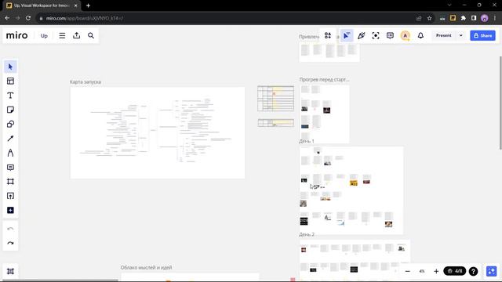Click the Present button

click(443, 35)
